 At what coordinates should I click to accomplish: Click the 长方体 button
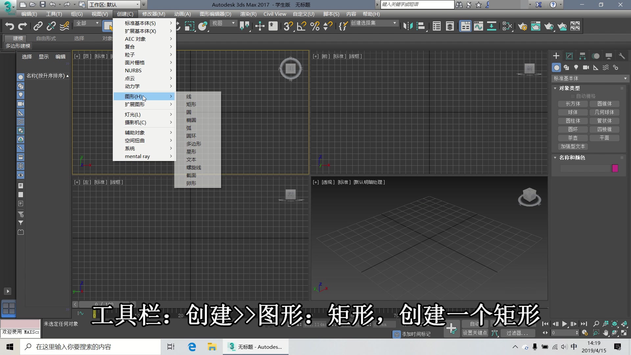(x=573, y=104)
